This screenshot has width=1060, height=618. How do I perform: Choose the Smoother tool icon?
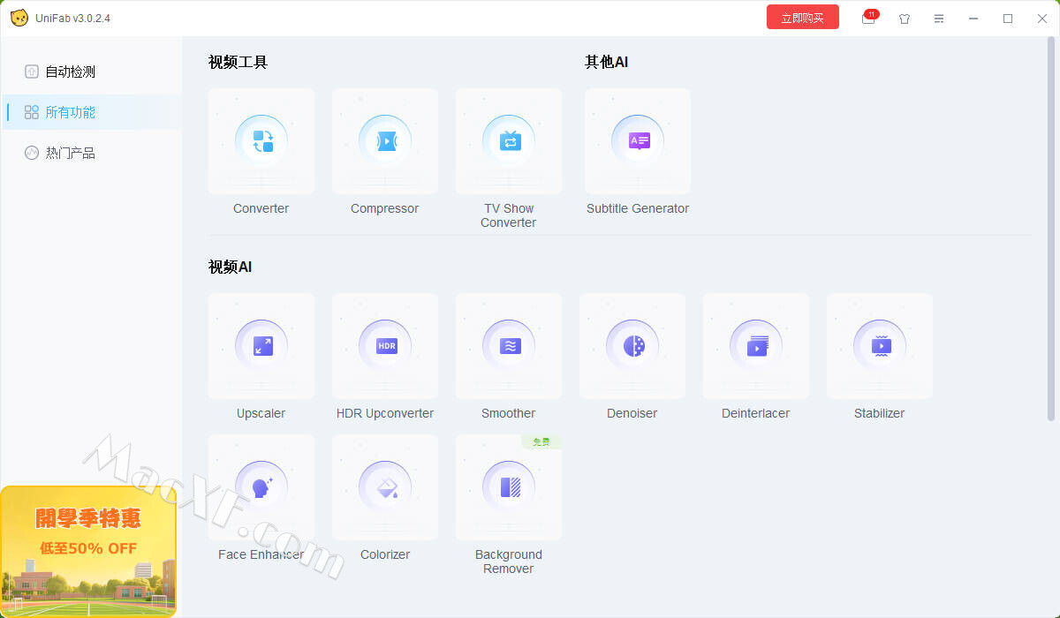pos(509,346)
